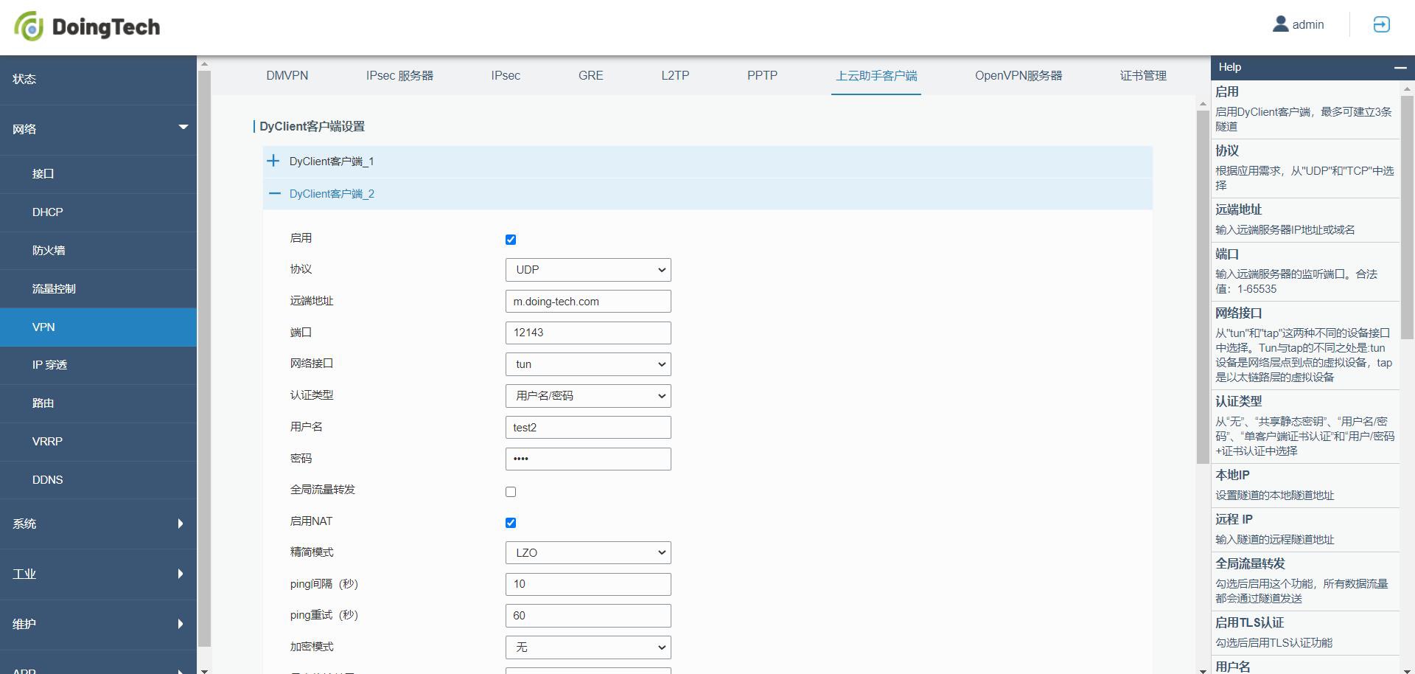The height and width of the screenshot is (674, 1415).
Task: Open the 流量控制 sidebar item
Action: click(x=98, y=289)
